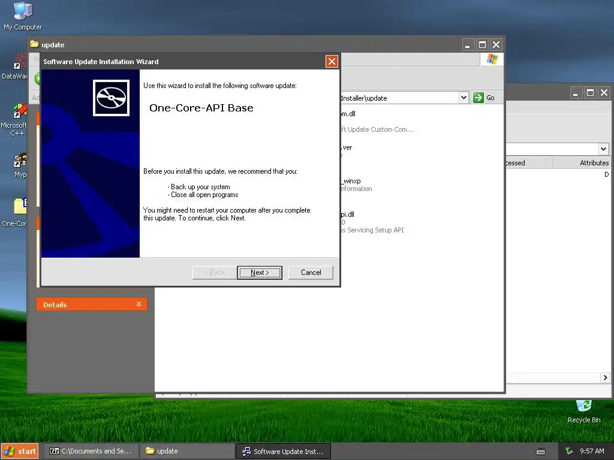This screenshot has height=460, width=614.
Task: Select the Recycle Bin desktop icon
Action: click(584, 412)
